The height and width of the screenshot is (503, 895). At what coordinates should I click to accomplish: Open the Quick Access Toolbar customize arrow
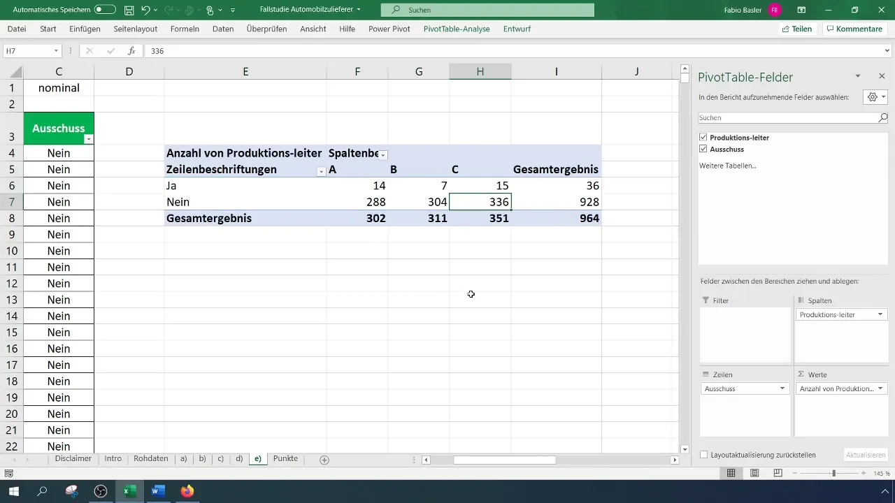click(232, 10)
